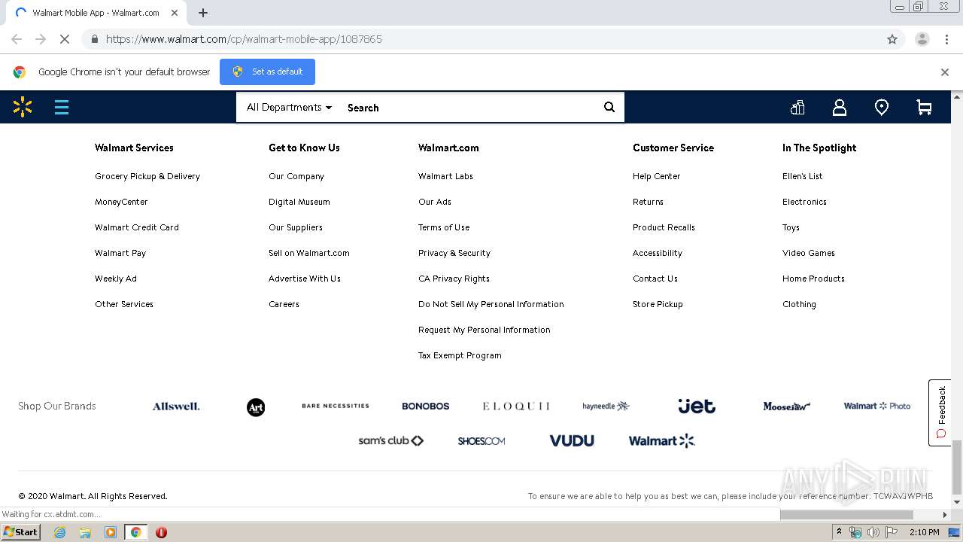
Task: Set Chrome as default browser
Action: point(267,72)
